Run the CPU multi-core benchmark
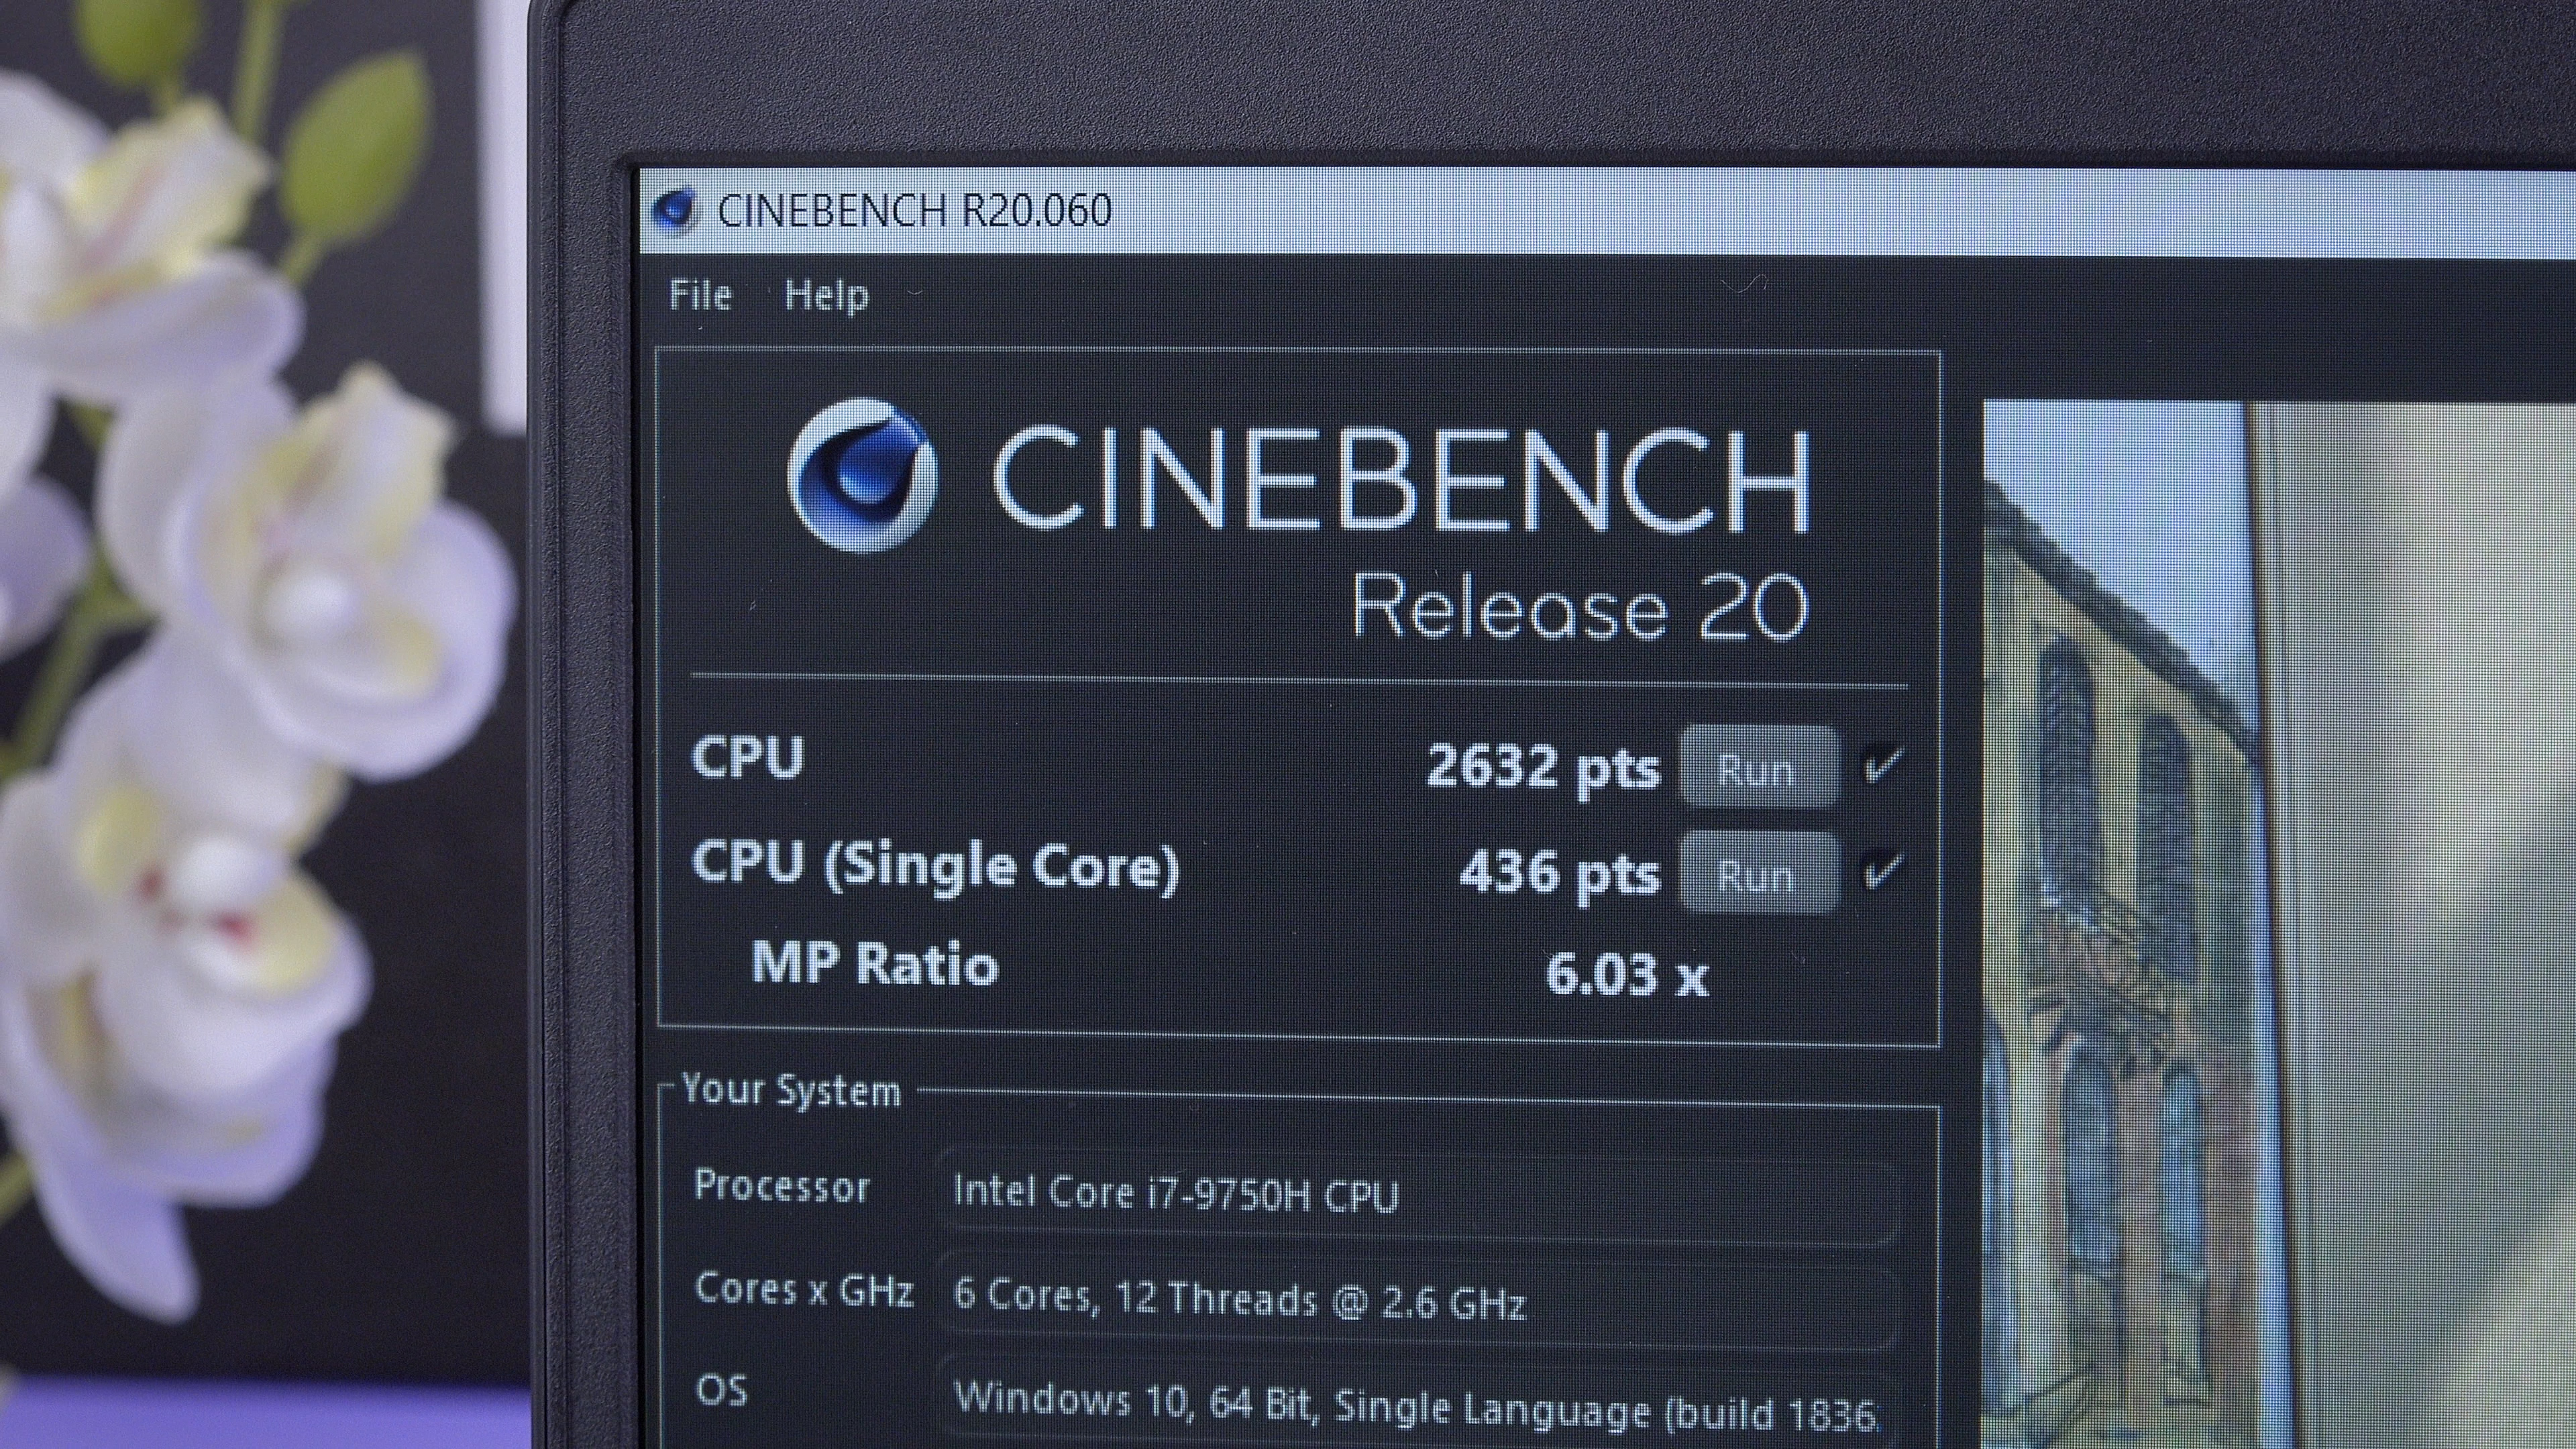The width and height of the screenshot is (2576, 1449). coord(1759,768)
